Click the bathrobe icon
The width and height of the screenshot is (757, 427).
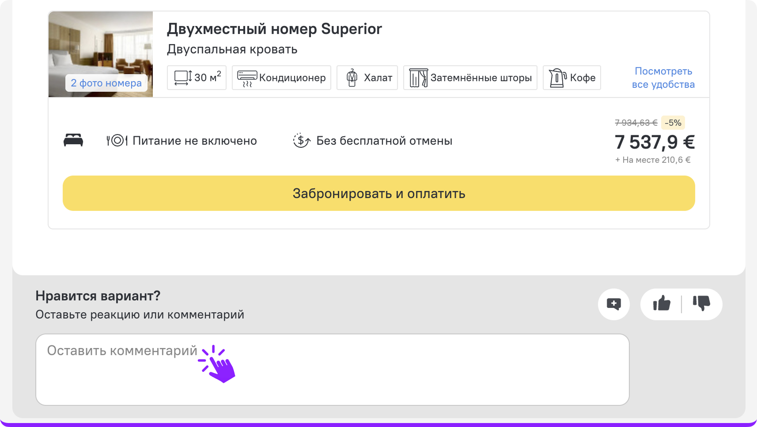tap(352, 78)
